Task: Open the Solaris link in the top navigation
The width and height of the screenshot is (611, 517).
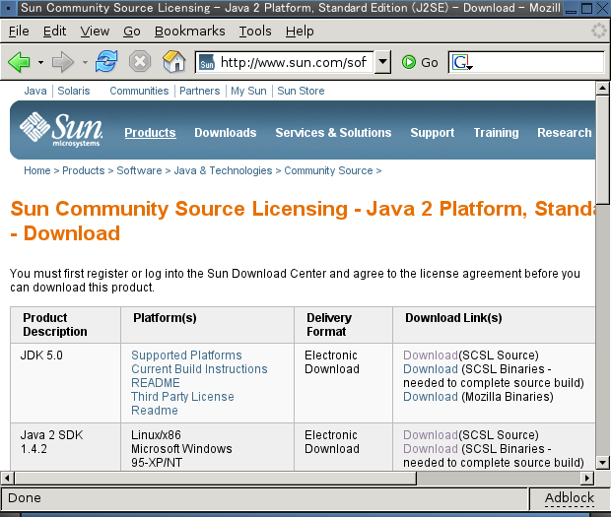Action: [74, 91]
